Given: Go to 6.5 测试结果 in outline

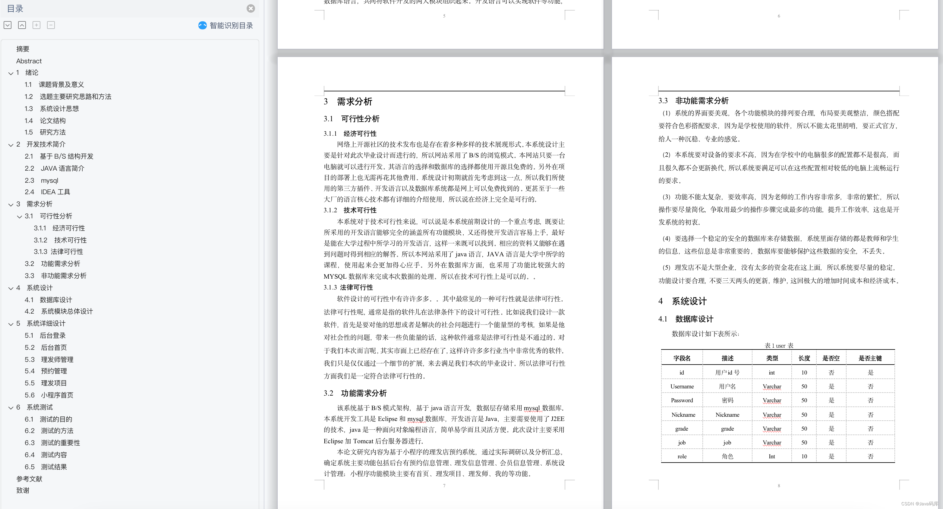Looking at the screenshot, I should (x=46, y=467).
